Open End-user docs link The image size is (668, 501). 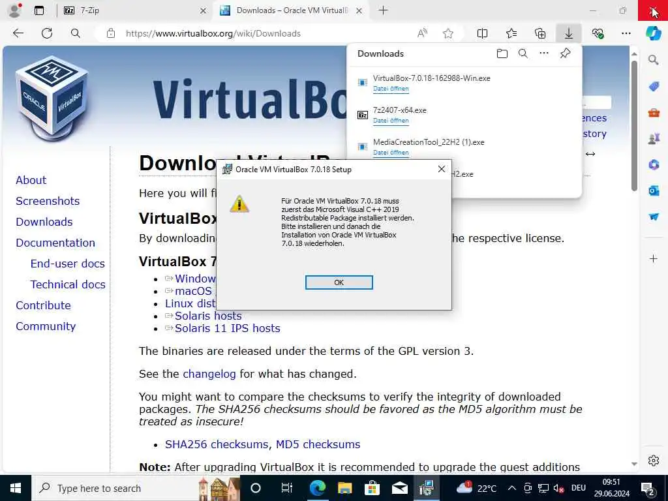[68, 264]
